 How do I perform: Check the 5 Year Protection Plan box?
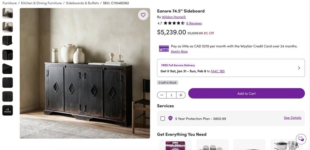pos(163,119)
